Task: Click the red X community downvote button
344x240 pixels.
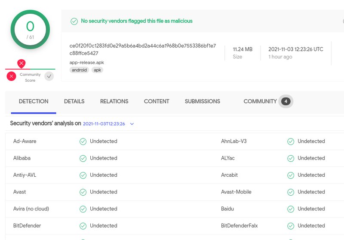Action: [x=12, y=76]
